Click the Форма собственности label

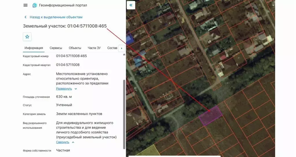(x=37, y=151)
